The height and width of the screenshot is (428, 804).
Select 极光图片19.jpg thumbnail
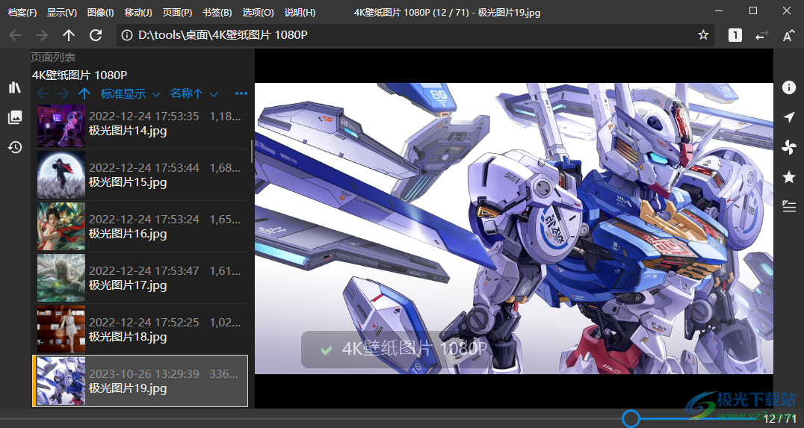[61, 382]
